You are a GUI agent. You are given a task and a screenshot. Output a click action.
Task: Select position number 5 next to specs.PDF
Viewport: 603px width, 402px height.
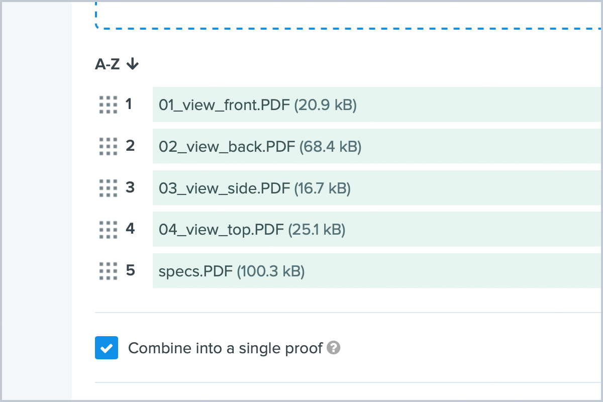130,271
